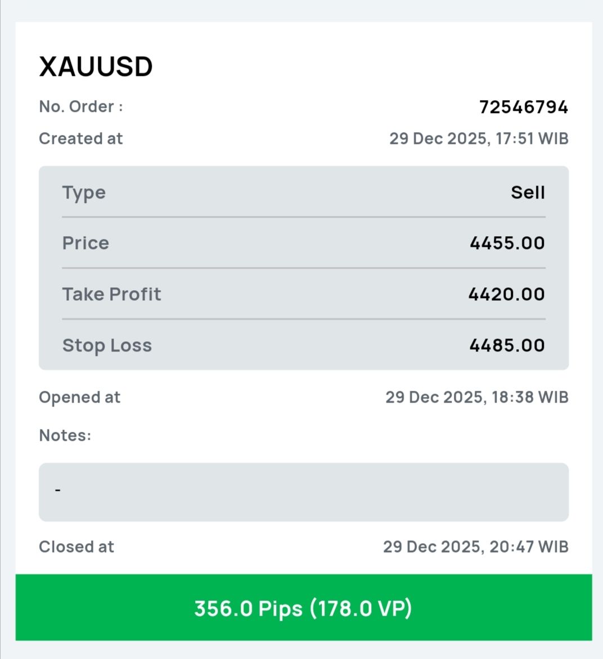Viewport: 603px width, 659px height.
Task: Select the 20:47 WIB closed timestamp
Action: click(x=476, y=547)
